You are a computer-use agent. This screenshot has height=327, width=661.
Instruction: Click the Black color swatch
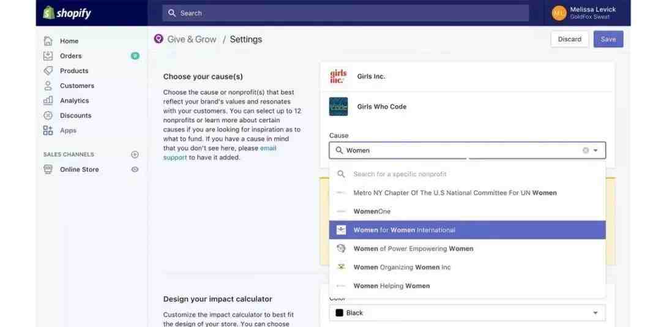[x=339, y=313]
